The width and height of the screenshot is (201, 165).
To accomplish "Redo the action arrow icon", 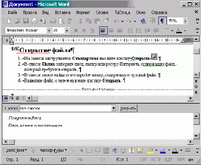I will pos(129,21).
